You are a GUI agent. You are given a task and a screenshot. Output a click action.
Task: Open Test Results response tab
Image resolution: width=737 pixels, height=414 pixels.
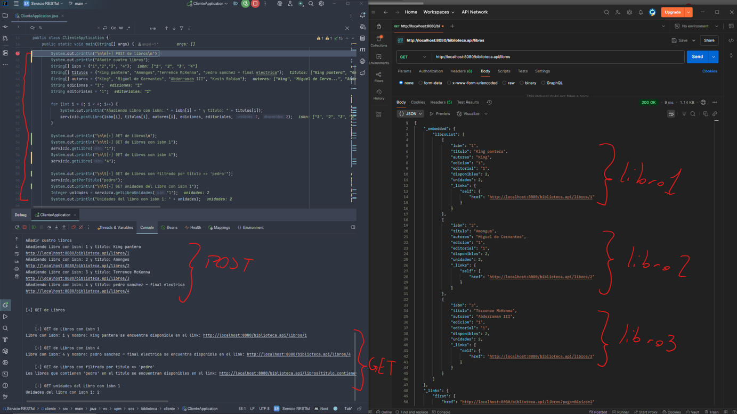[468, 102]
